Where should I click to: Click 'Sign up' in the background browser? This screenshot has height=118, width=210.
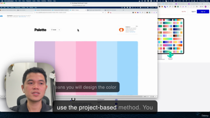point(203,11)
